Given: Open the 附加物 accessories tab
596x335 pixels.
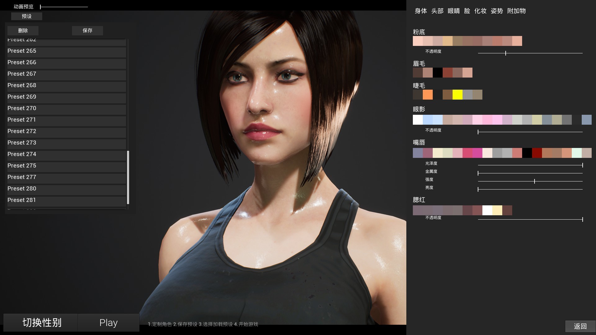Looking at the screenshot, I should pos(516,11).
